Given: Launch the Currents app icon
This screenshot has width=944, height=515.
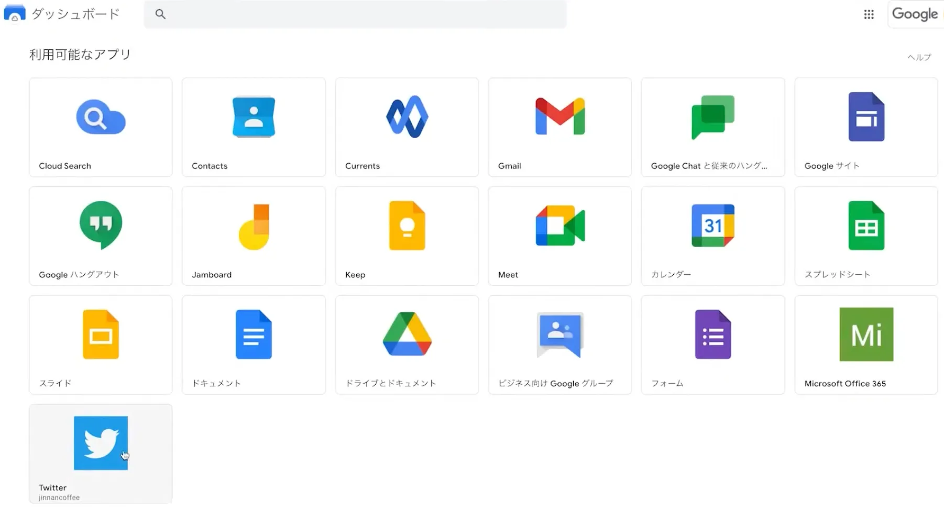Looking at the screenshot, I should [407, 117].
